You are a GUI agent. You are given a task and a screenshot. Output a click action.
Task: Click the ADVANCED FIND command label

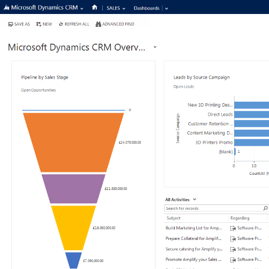pos(118,24)
